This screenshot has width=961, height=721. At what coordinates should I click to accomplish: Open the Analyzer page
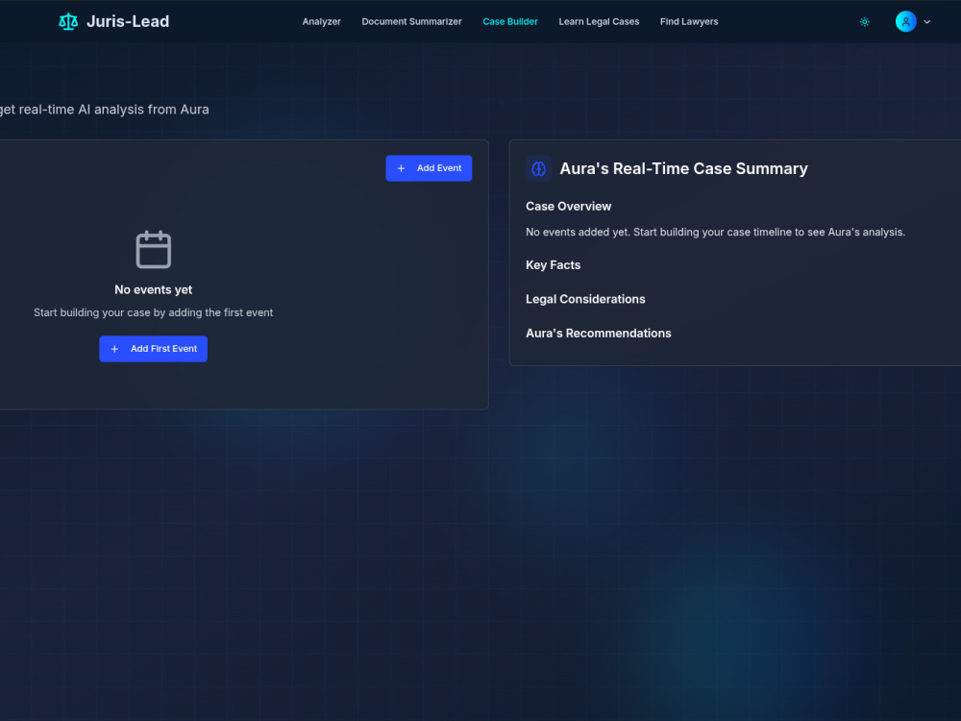click(x=321, y=21)
